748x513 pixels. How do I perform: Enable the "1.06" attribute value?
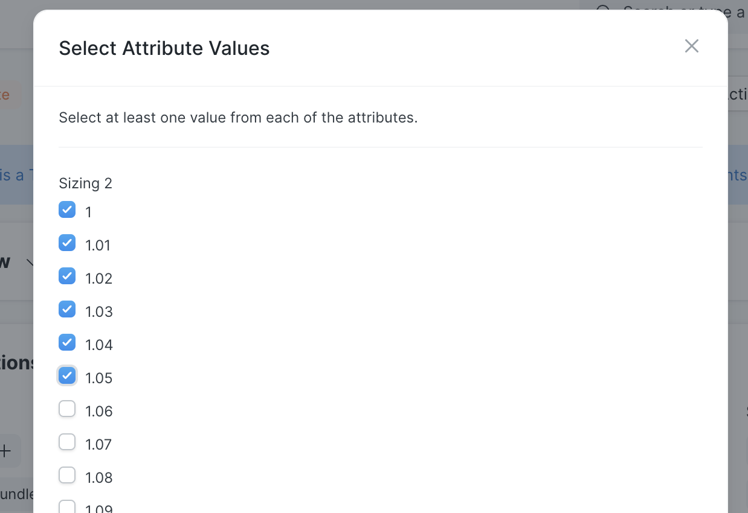pyautogui.click(x=67, y=409)
